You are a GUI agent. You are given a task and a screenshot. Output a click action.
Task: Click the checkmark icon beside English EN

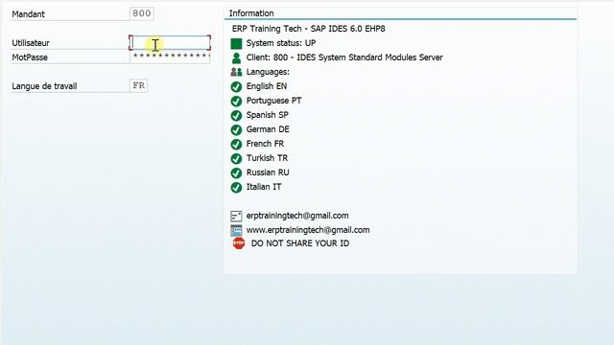236,86
